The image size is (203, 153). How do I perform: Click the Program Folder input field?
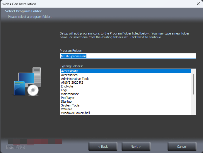[128, 56]
